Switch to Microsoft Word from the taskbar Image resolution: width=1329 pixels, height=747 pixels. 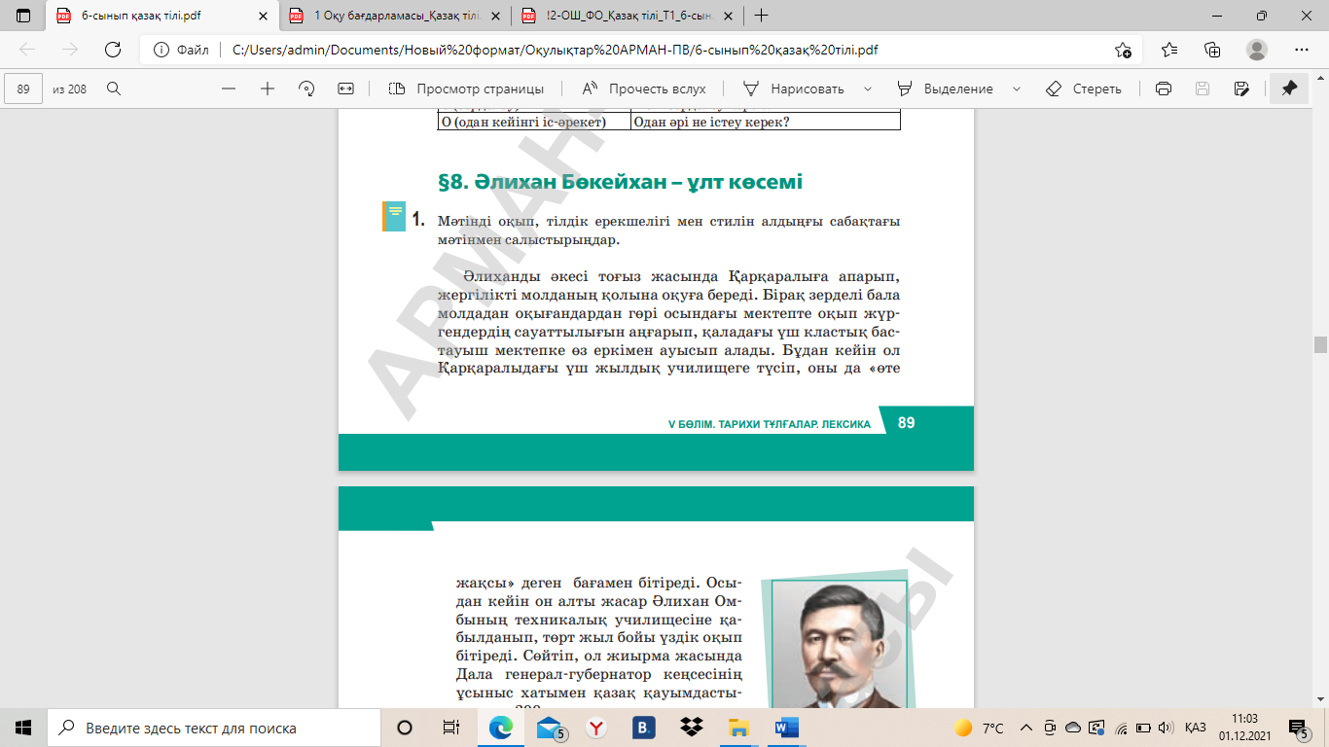click(x=786, y=728)
